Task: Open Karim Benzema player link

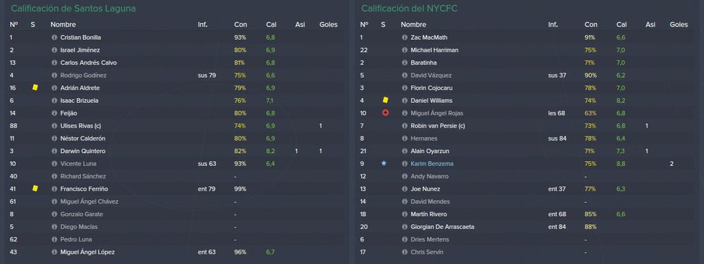Action: pyautogui.click(x=432, y=164)
